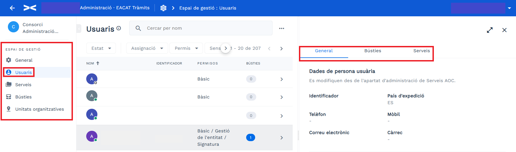Click the purple avatar in the highlighted row
This screenshot has width=516, height=152.
92,136
